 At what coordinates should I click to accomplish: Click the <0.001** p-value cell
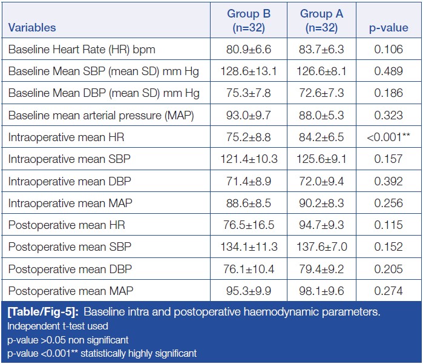pyautogui.click(x=389, y=137)
